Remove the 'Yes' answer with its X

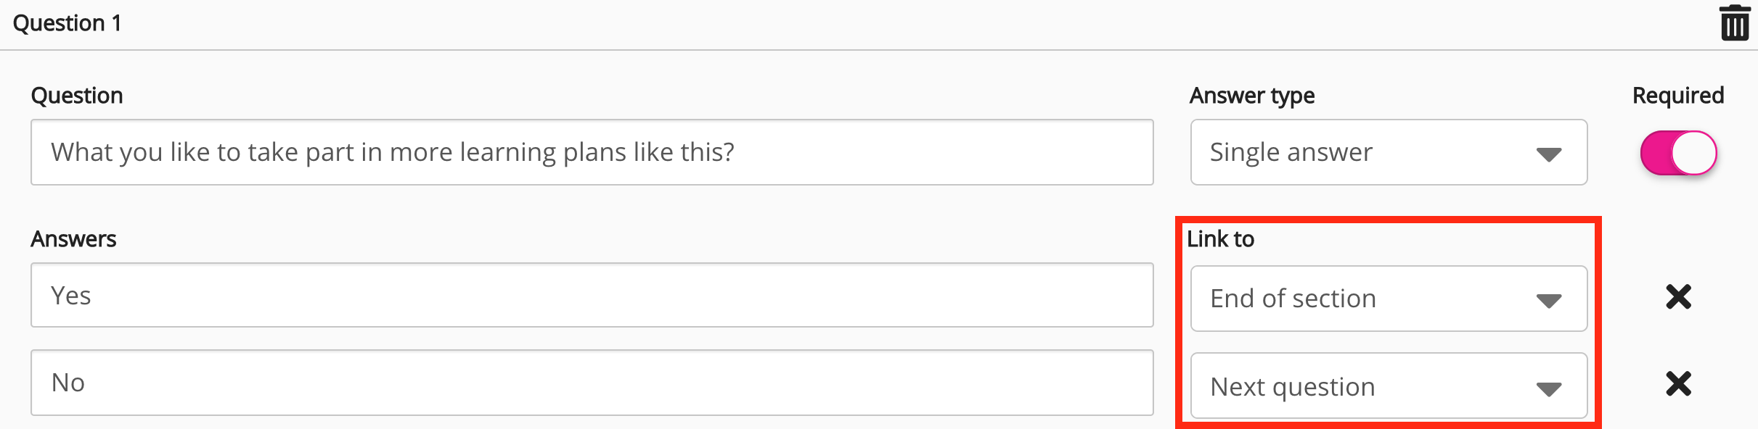click(x=1678, y=296)
